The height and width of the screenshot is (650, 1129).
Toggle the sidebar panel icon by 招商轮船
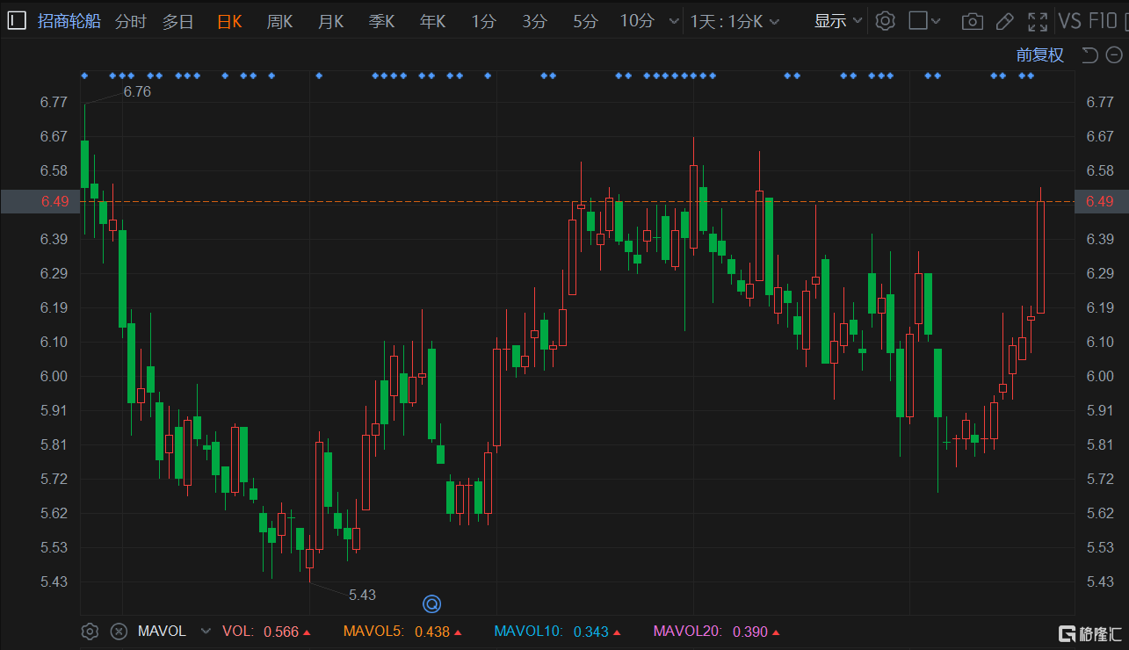pos(17,20)
